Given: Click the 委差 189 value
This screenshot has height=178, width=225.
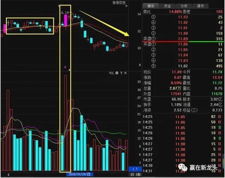Looking at the screenshot, I should point(219,12).
